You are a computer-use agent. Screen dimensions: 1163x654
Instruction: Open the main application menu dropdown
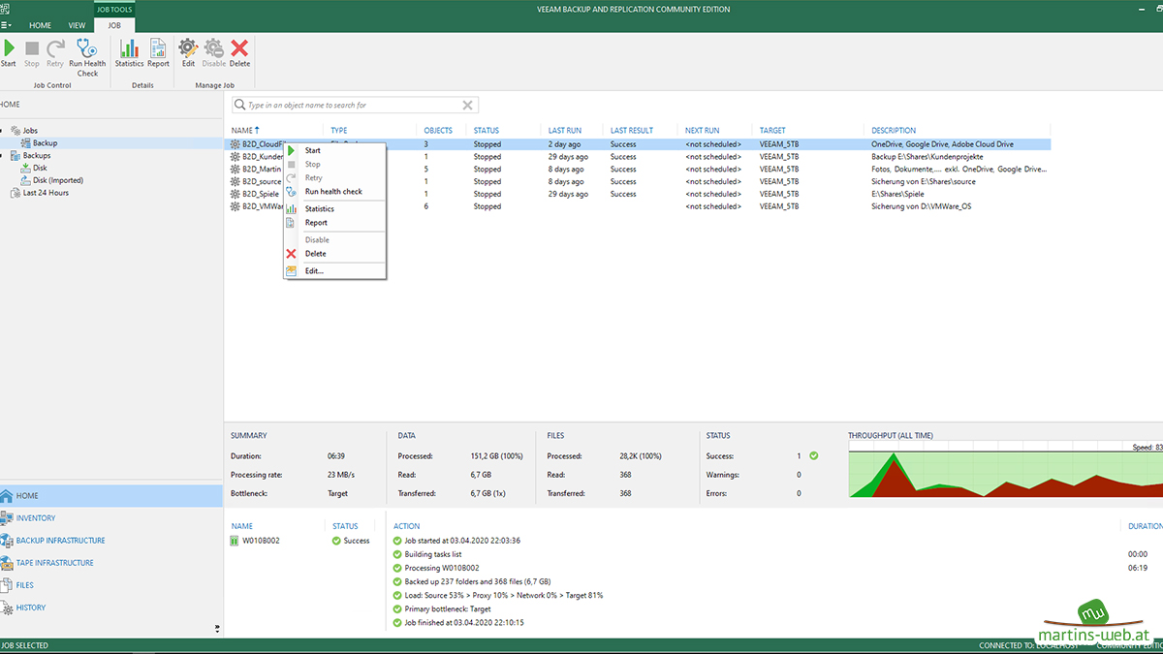tap(7, 25)
